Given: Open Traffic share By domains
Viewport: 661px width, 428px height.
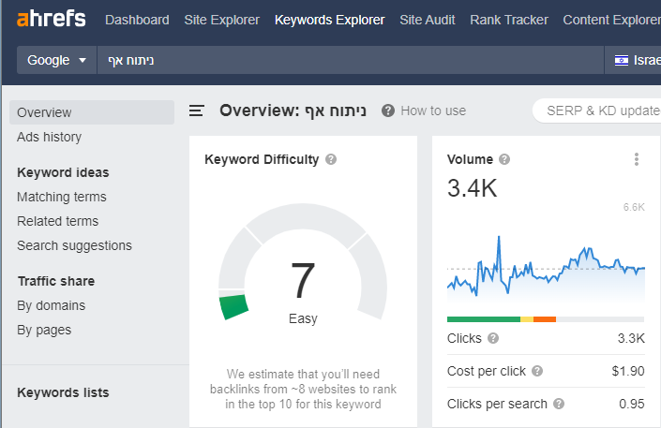Looking at the screenshot, I should pos(51,305).
